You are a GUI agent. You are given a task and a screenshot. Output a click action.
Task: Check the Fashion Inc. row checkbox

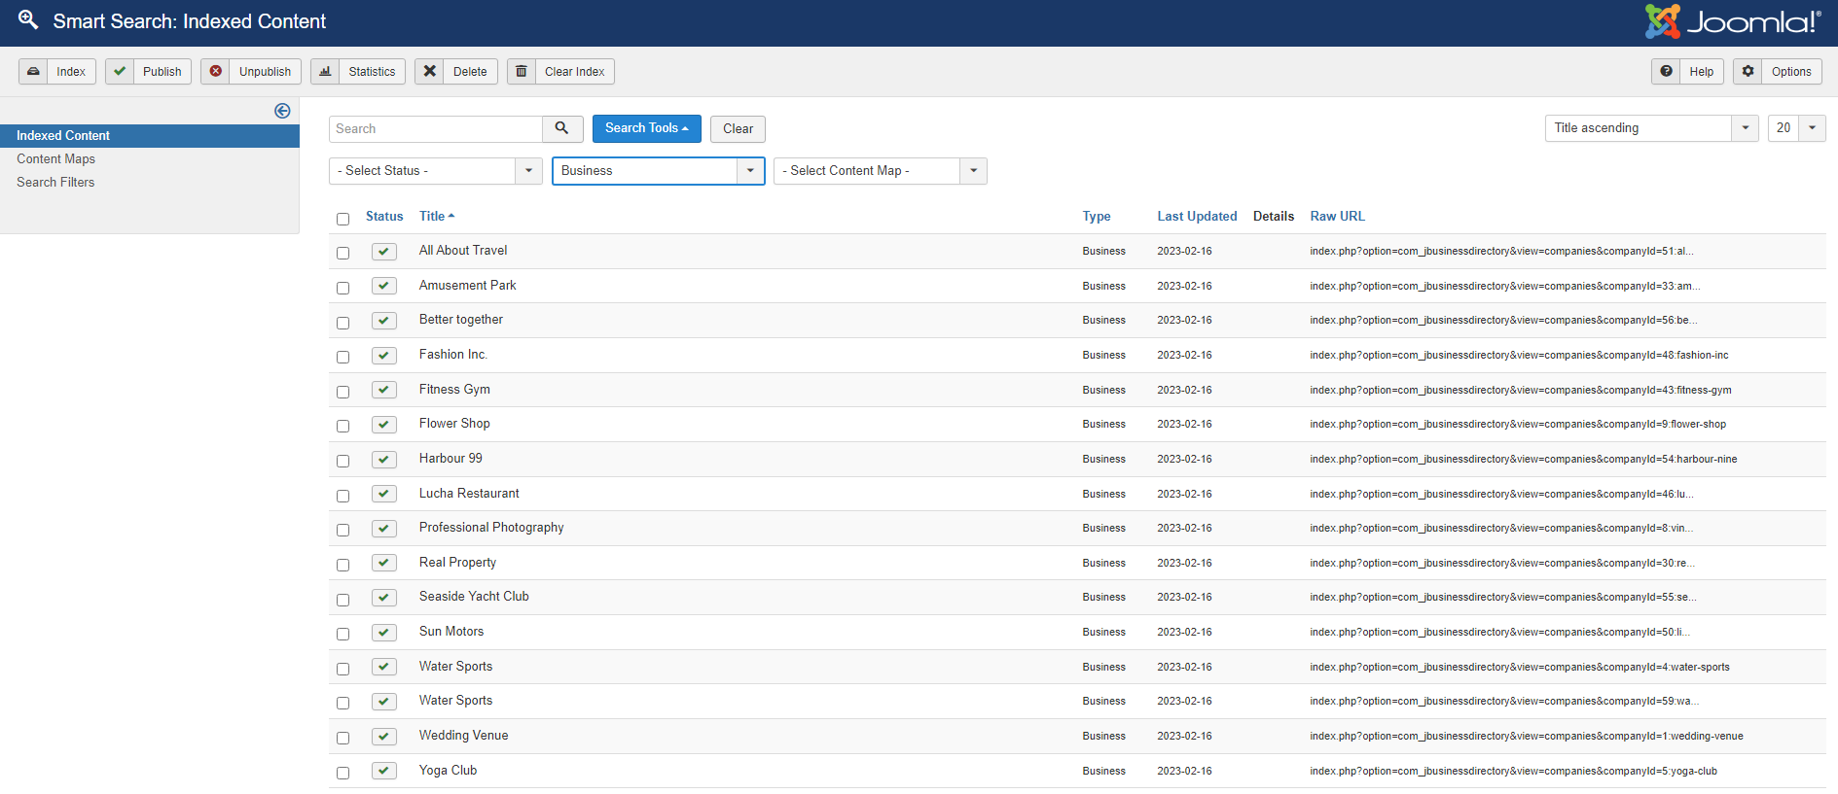click(x=342, y=357)
